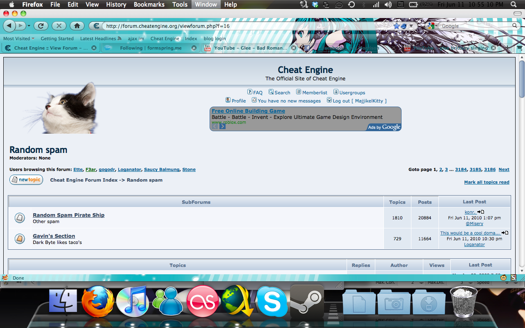Click the stop loading button
525x328 pixels.
[x=59, y=26]
